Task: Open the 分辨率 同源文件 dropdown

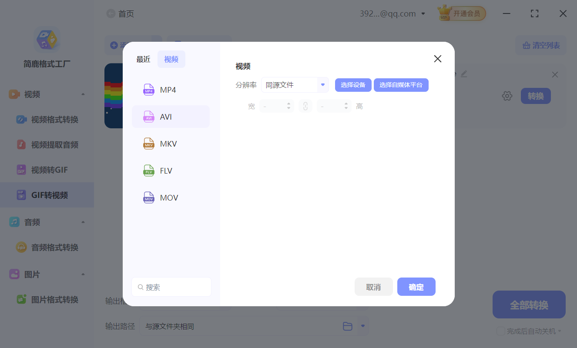Action: click(295, 85)
